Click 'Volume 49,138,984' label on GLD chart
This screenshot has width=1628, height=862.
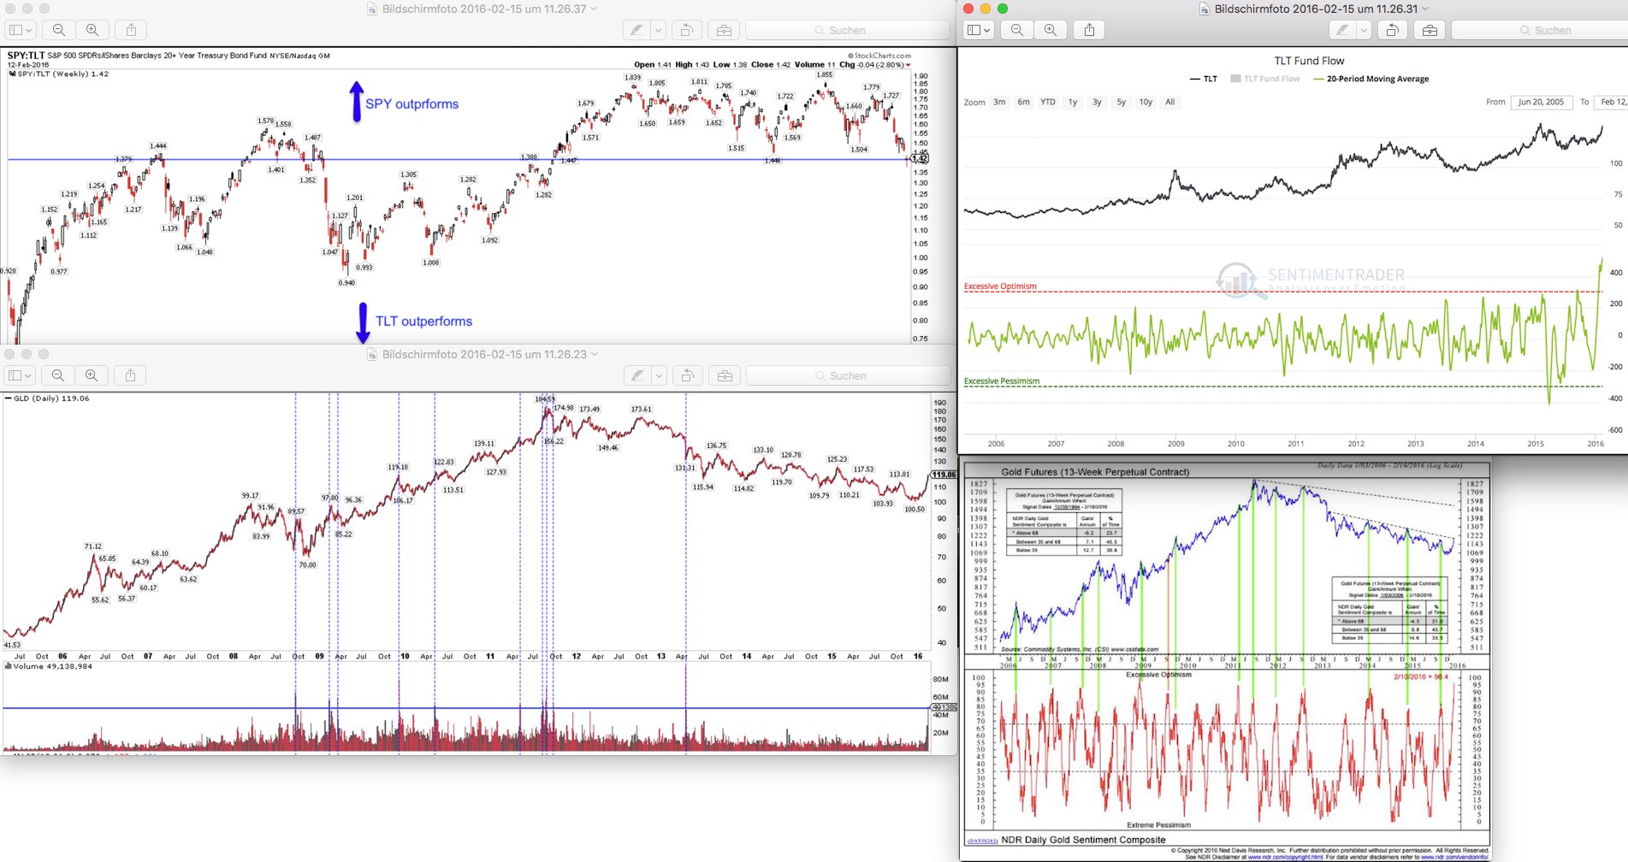(52, 666)
